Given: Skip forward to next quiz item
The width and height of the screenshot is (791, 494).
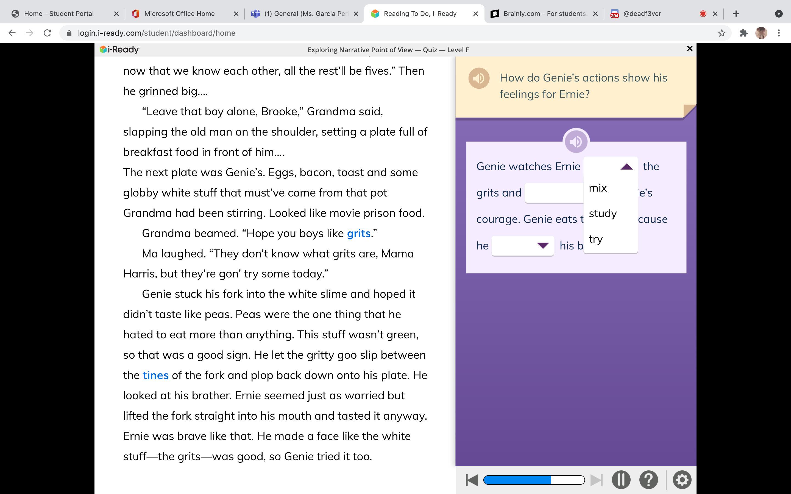Looking at the screenshot, I should pos(596,480).
